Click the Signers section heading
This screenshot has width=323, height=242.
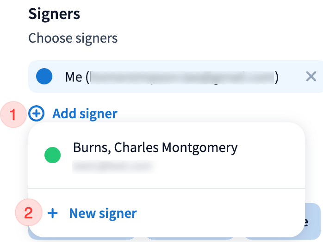click(x=54, y=13)
